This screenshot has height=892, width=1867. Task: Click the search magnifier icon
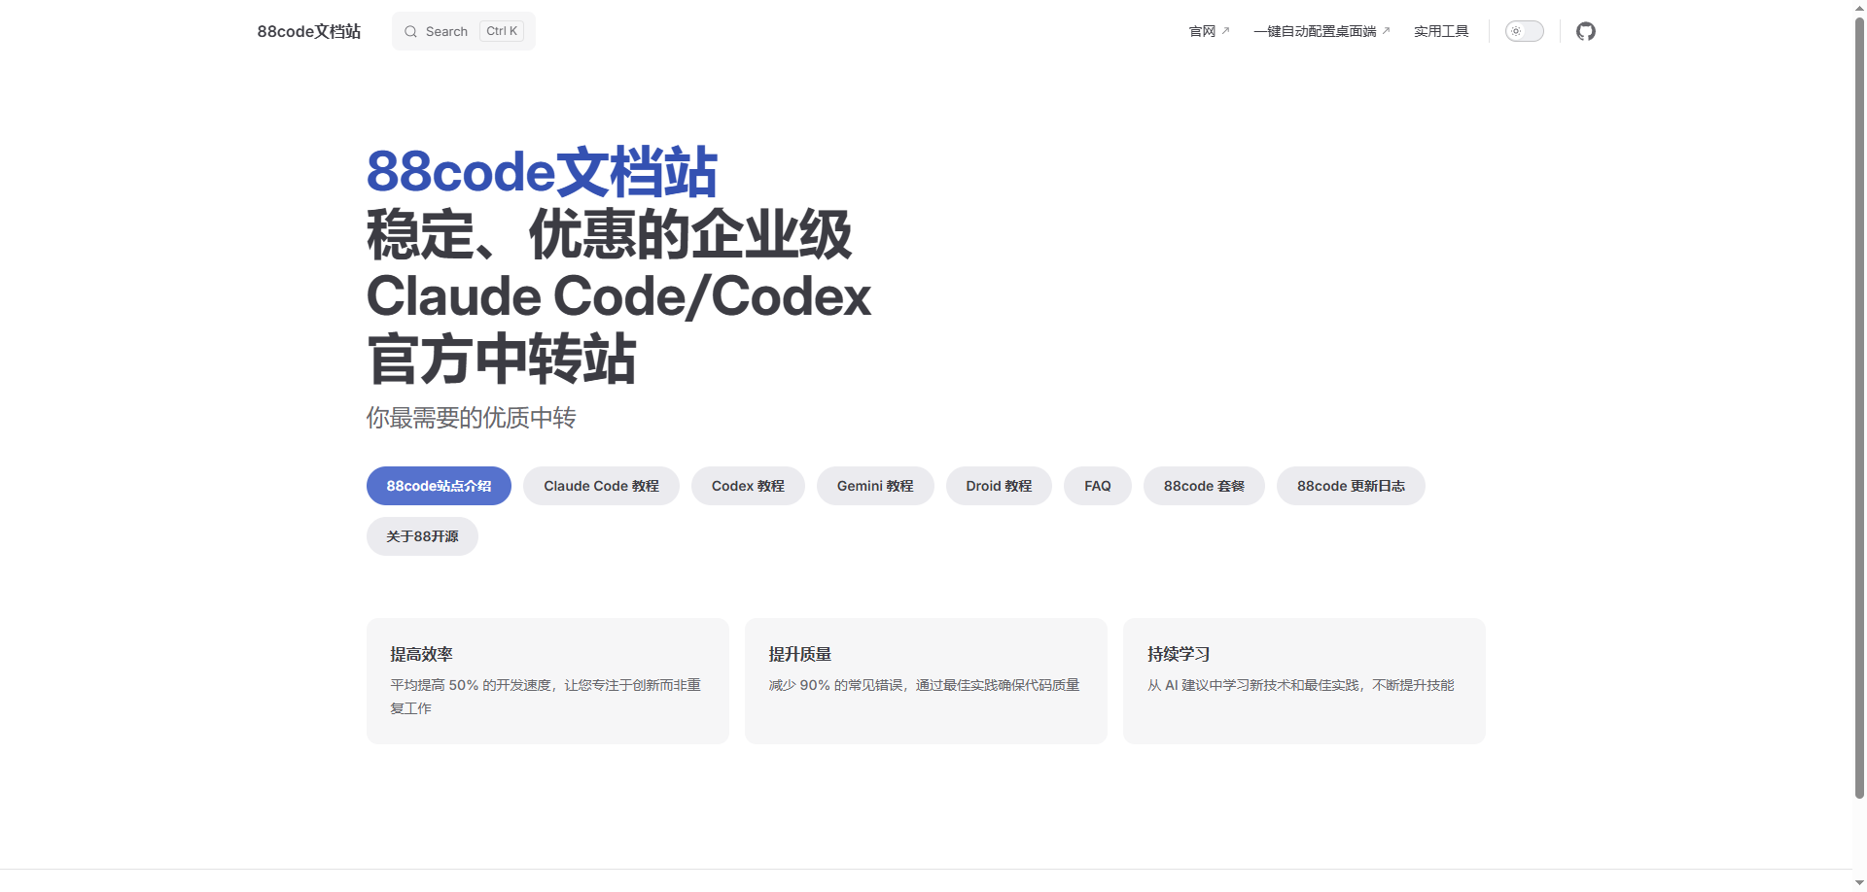coord(410,31)
